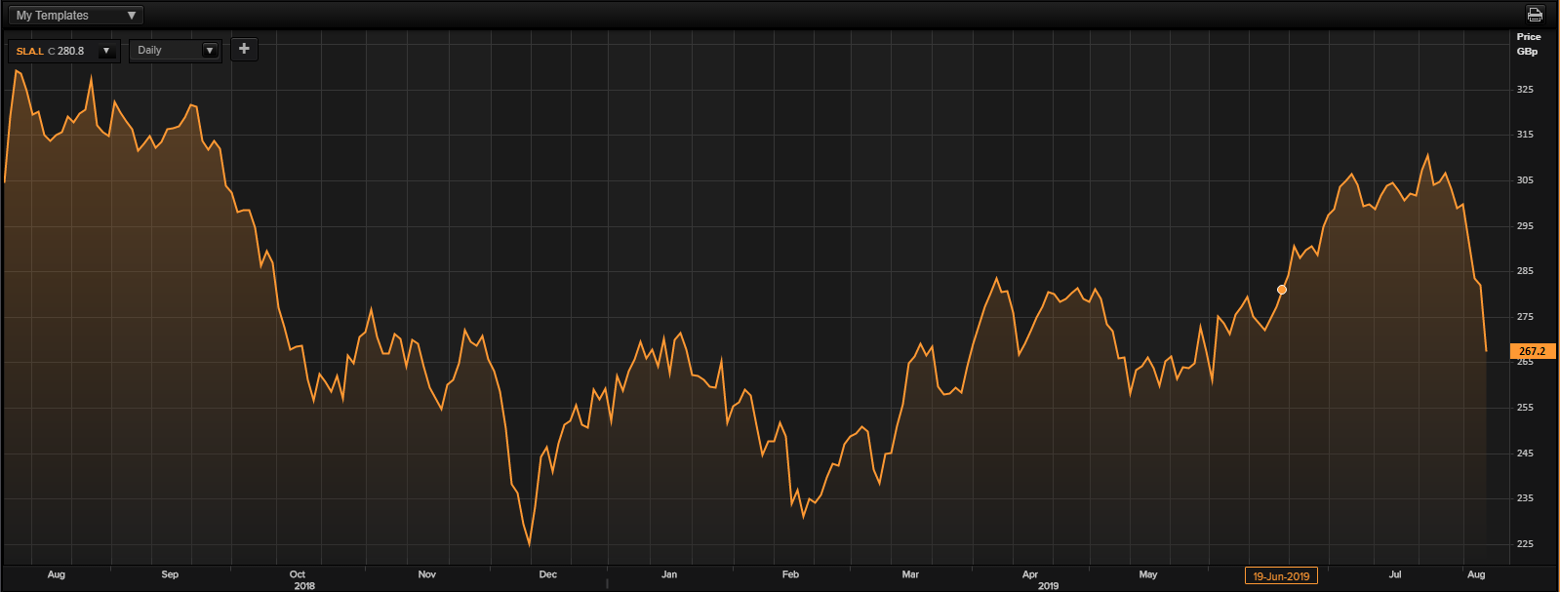Viewport: 1560px width, 592px height.
Task: Click the 267.2 current price tag
Action: tap(1532, 351)
